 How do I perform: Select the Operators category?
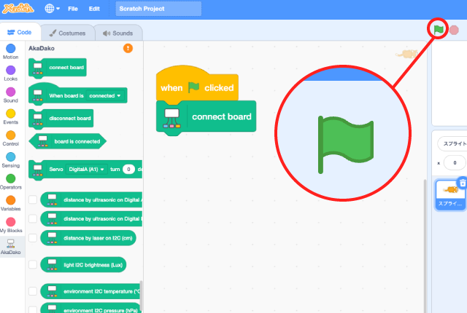point(11,181)
